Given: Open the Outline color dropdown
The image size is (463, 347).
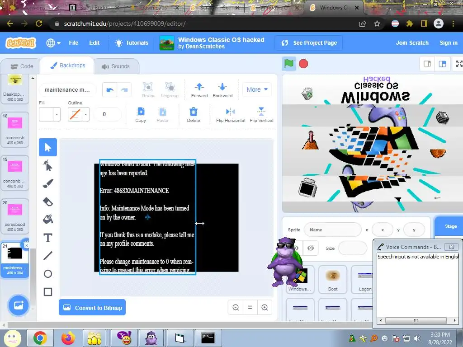Looking at the screenshot, I should pyautogui.click(x=85, y=114).
